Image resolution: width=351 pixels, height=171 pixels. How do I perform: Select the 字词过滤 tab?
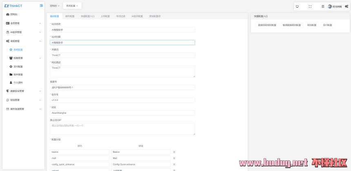121,16
